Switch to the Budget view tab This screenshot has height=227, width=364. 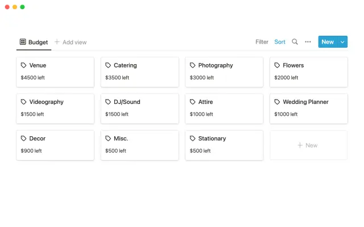click(34, 42)
